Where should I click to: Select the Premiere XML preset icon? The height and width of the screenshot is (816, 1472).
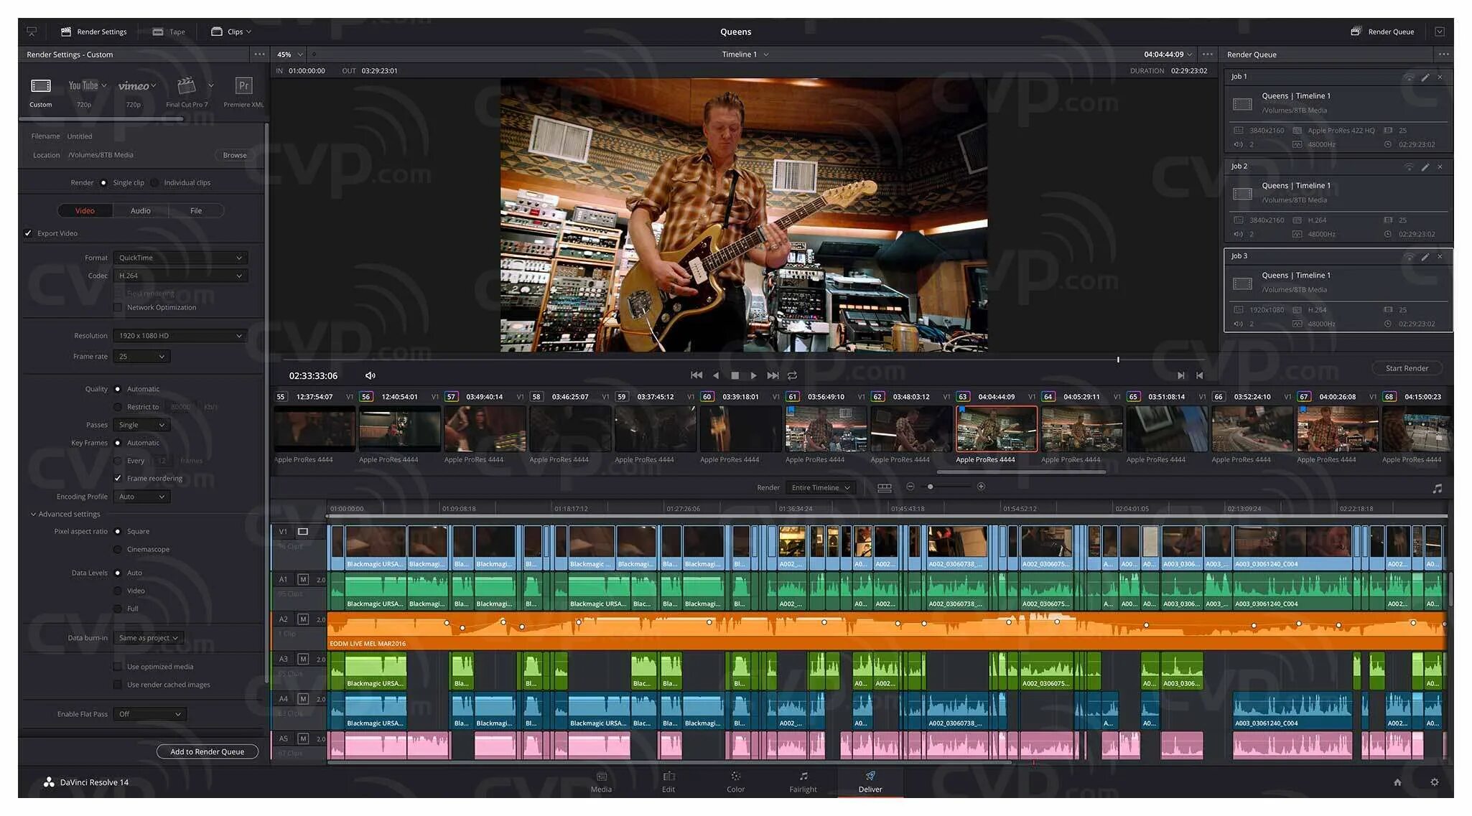(243, 87)
